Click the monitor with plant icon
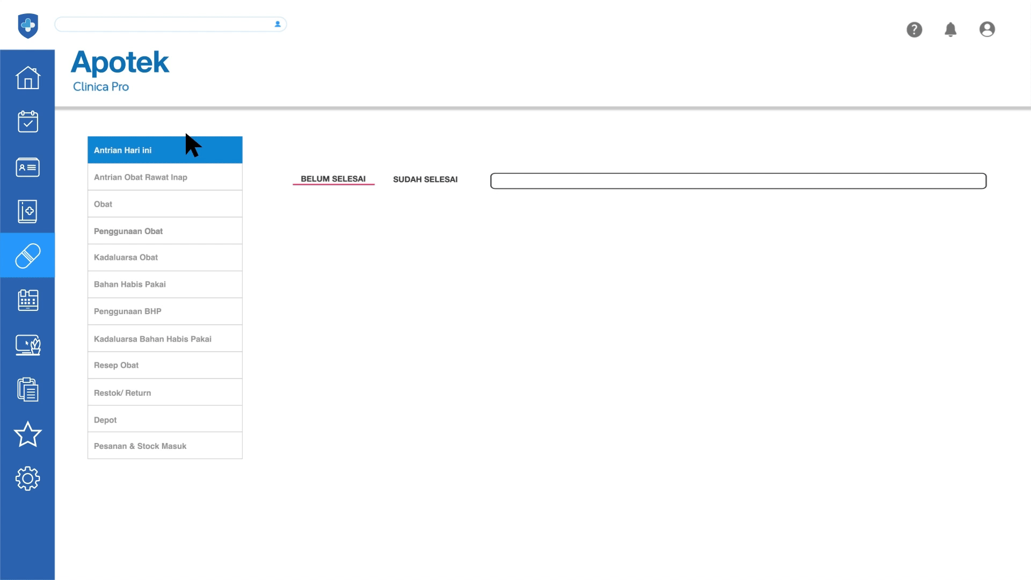Screen dimensions: 1031x580 click(x=27, y=345)
